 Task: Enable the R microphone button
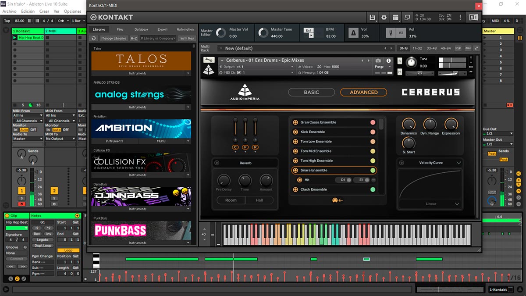tap(255, 147)
